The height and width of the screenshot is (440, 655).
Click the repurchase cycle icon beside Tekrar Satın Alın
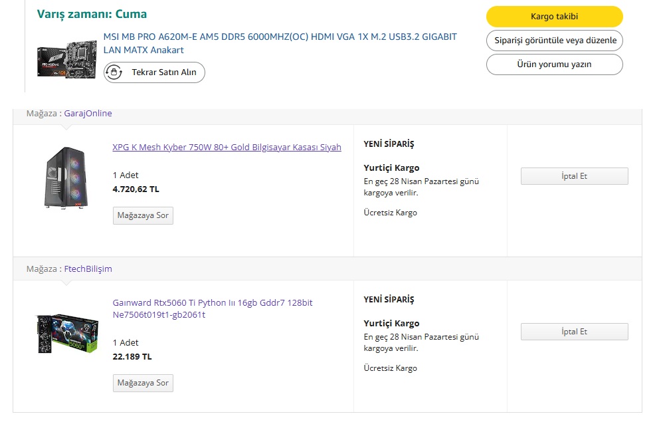click(x=114, y=72)
